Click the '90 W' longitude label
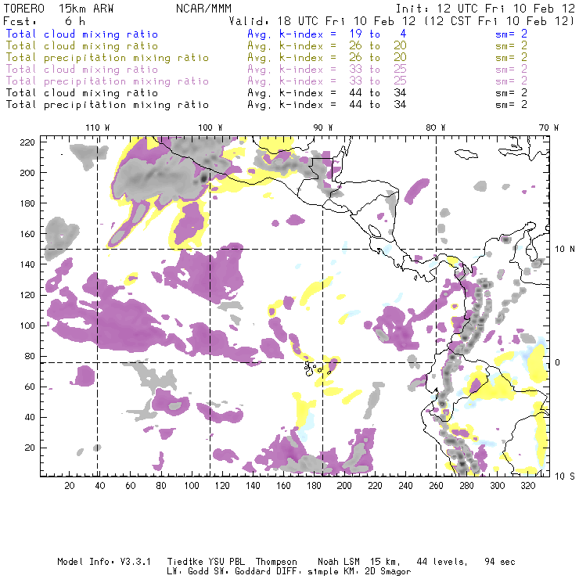The height and width of the screenshot is (579, 579). (x=323, y=128)
